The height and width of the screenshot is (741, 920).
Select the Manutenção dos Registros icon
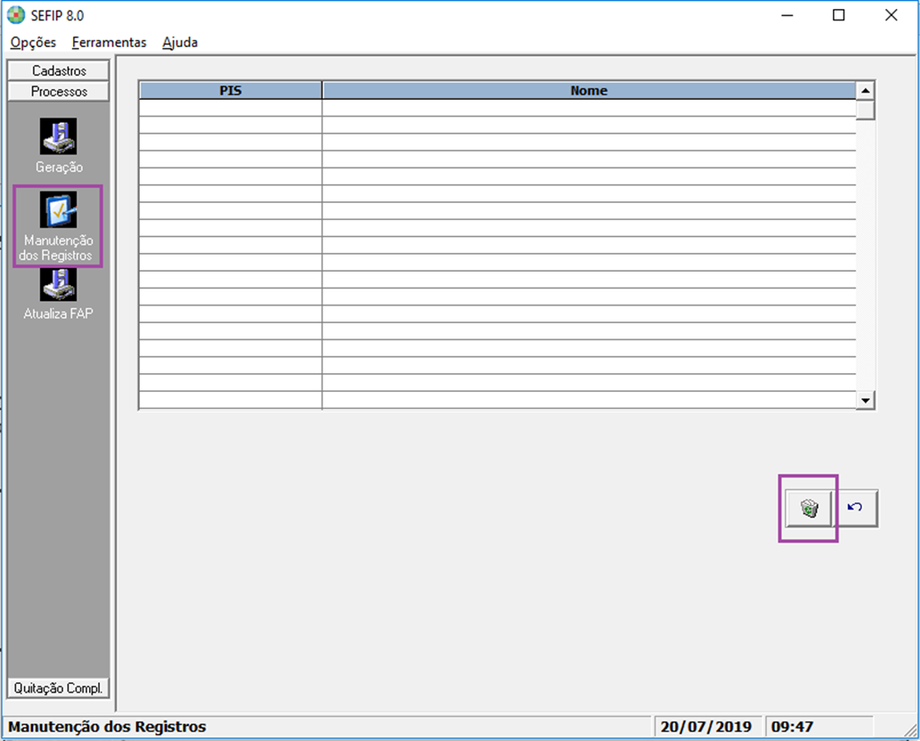tap(59, 211)
